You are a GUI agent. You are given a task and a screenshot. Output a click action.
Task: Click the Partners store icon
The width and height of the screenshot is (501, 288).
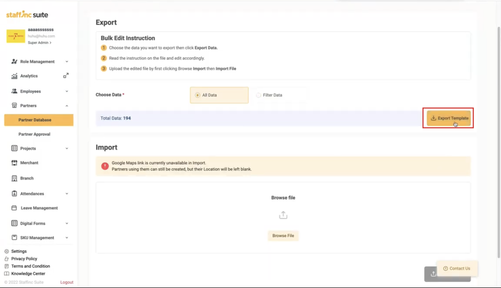click(x=14, y=105)
